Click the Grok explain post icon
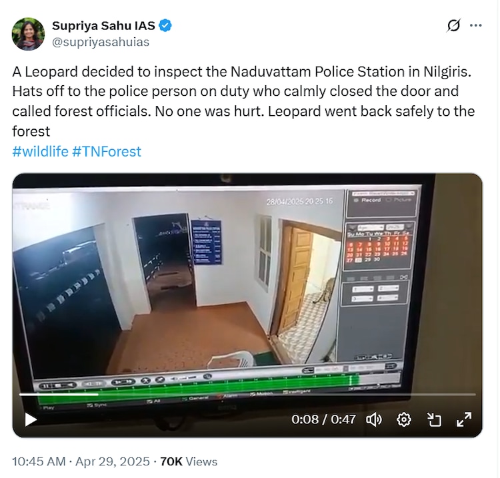This screenshot has width=500, height=478. (x=453, y=25)
